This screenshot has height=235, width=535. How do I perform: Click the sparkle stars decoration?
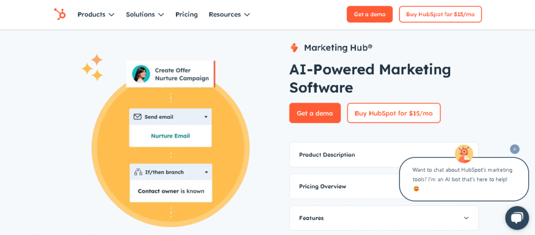tap(92, 68)
